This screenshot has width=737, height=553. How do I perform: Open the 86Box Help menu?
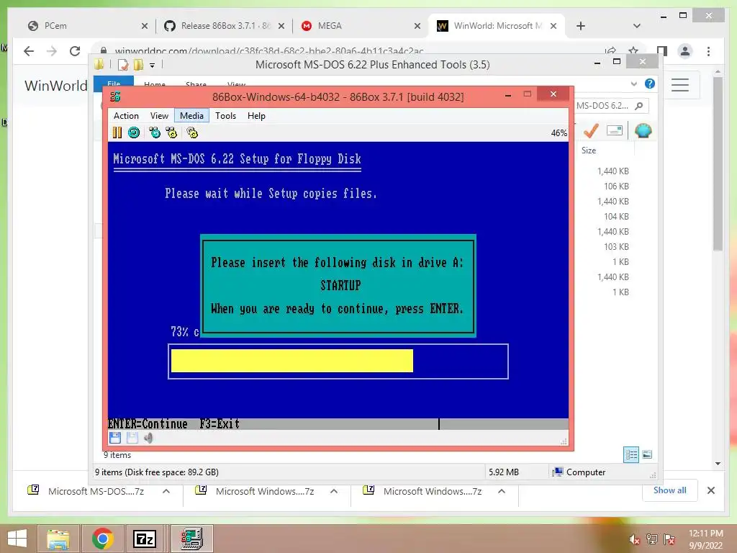256,116
